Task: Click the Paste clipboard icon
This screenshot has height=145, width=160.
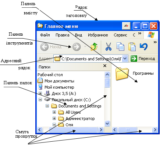Action: 132,47
